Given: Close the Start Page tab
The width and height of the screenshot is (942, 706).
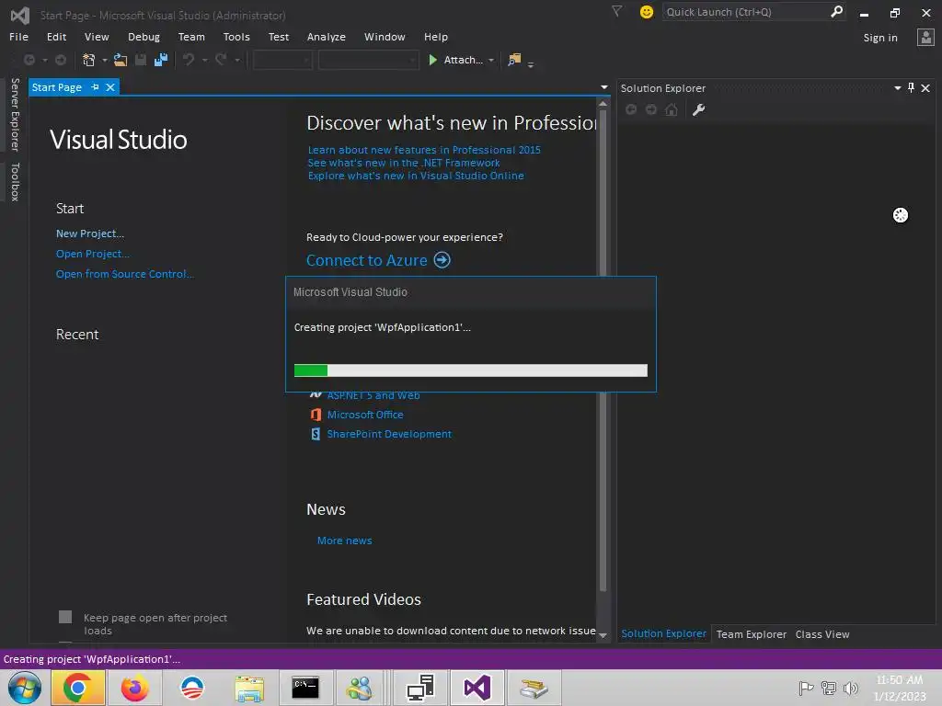Looking at the screenshot, I should (x=110, y=87).
